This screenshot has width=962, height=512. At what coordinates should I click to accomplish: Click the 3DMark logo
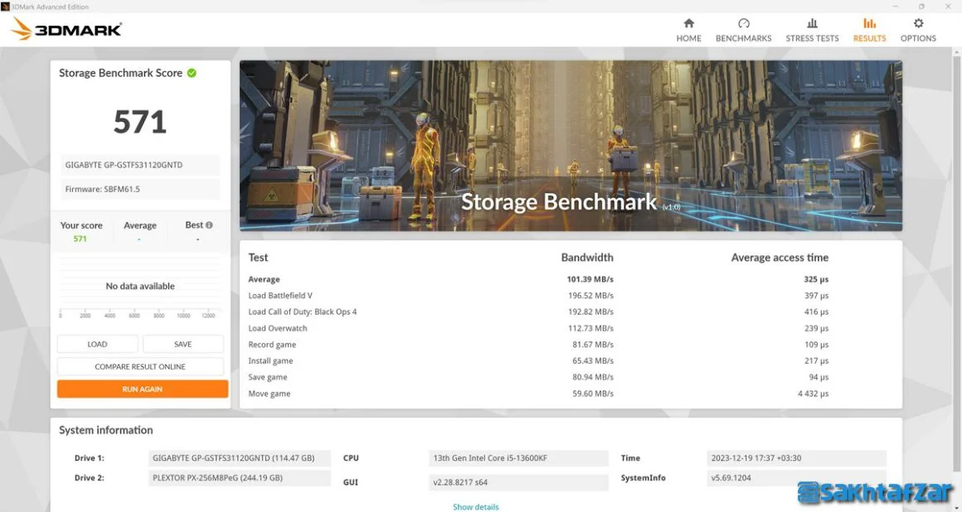(66, 29)
